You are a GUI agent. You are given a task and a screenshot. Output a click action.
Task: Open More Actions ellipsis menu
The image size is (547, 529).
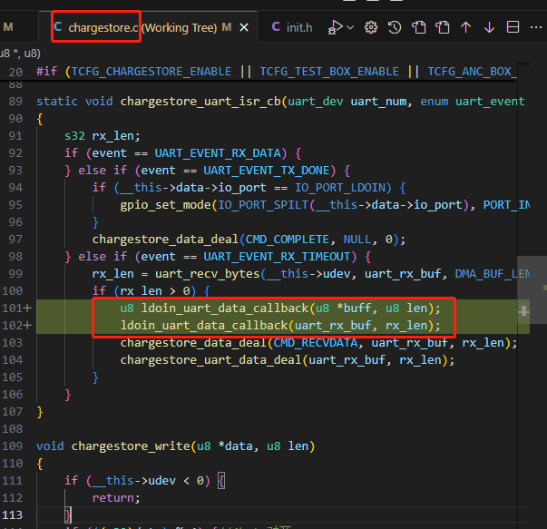536,27
